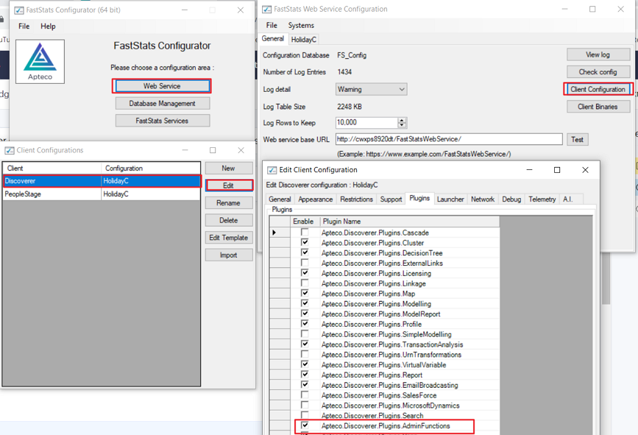The height and width of the screenshot is (435, 638).
Task: Click the Edit Client Configuration window title icon
Action: coord(272,170)
